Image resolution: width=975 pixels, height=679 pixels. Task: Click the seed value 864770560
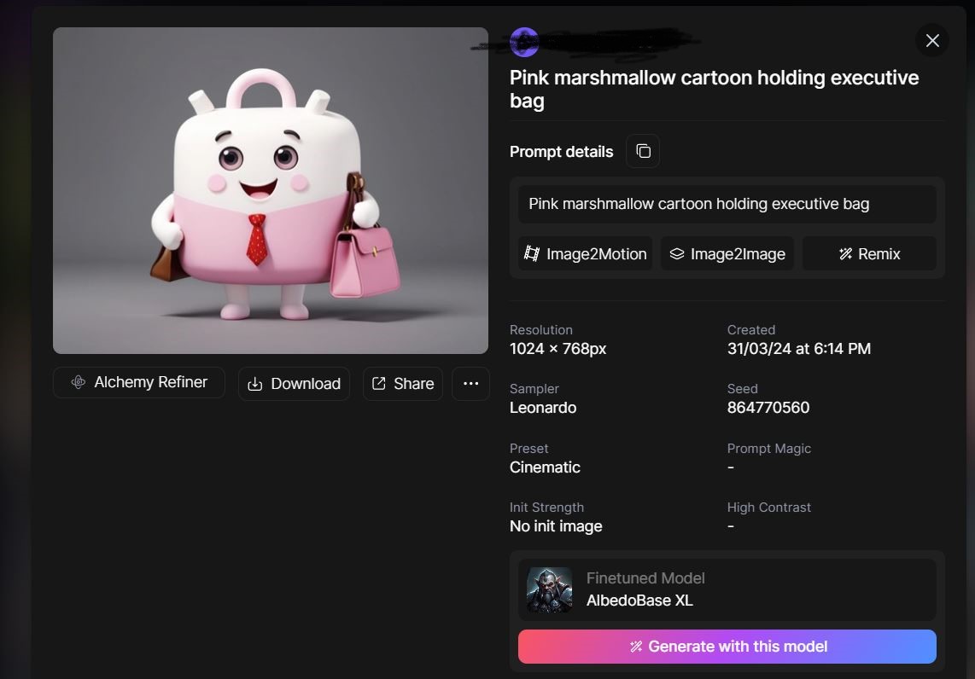point(768,408)
